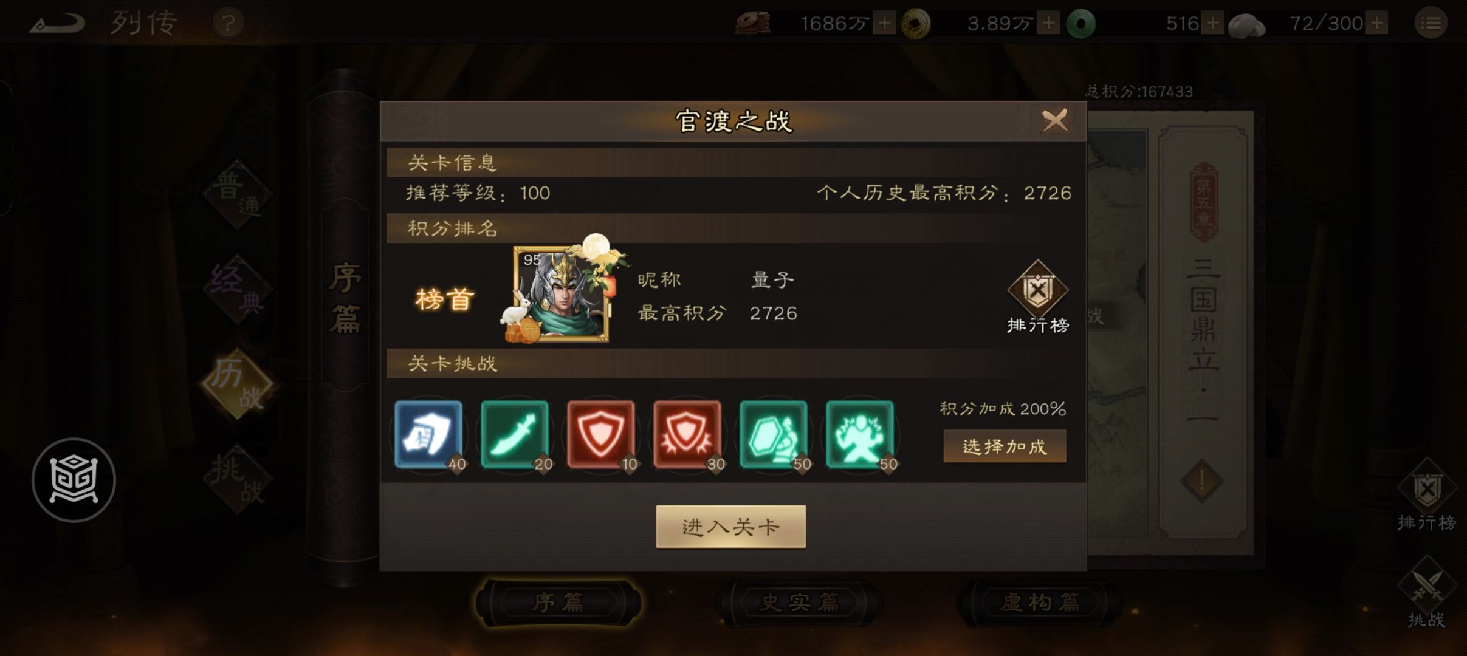Open the hamburger menu icon top right
Screen dimensions: 1467x656
tap(1431, 24)
